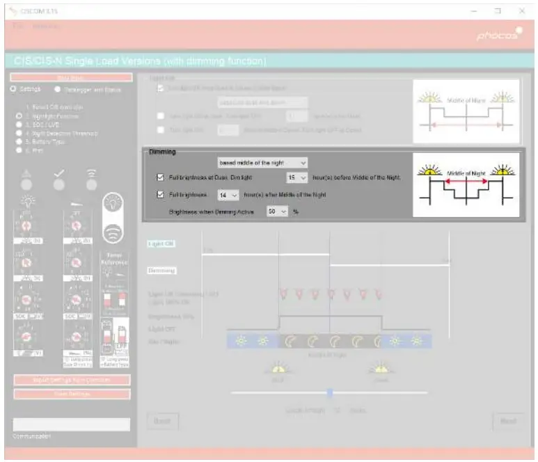
Task: Click the bottom dial in middle column
Action: point(76,337)
